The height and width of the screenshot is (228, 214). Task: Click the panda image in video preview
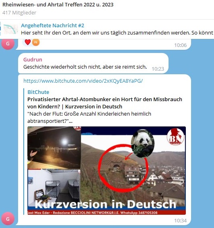(142, 144)
